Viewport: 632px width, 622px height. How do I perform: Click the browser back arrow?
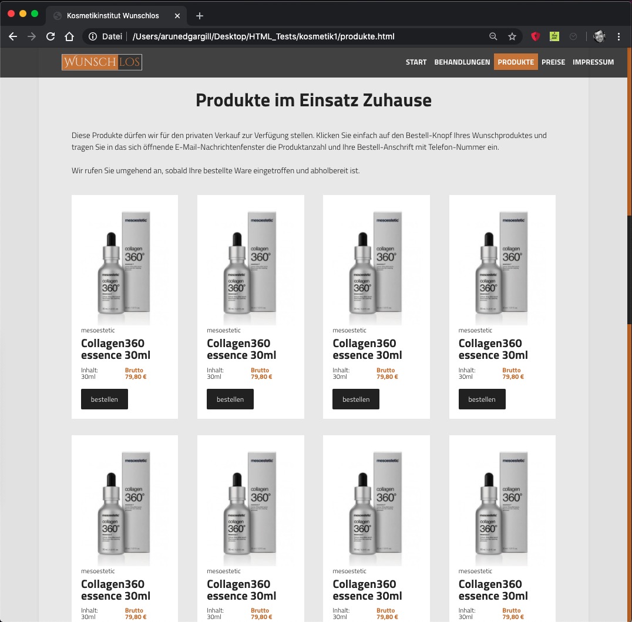(13, 36)
